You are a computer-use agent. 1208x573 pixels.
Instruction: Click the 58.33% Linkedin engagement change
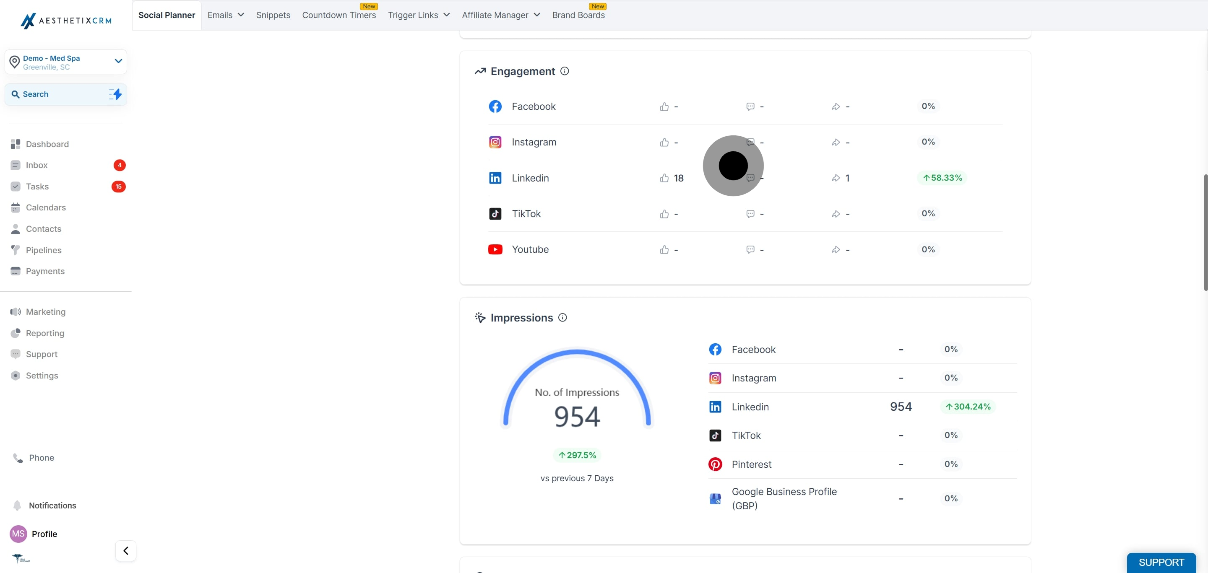[942, 178]
